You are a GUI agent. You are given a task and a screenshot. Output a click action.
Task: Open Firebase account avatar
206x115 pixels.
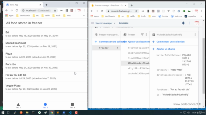pyautogui.click(x=197, y=23)
